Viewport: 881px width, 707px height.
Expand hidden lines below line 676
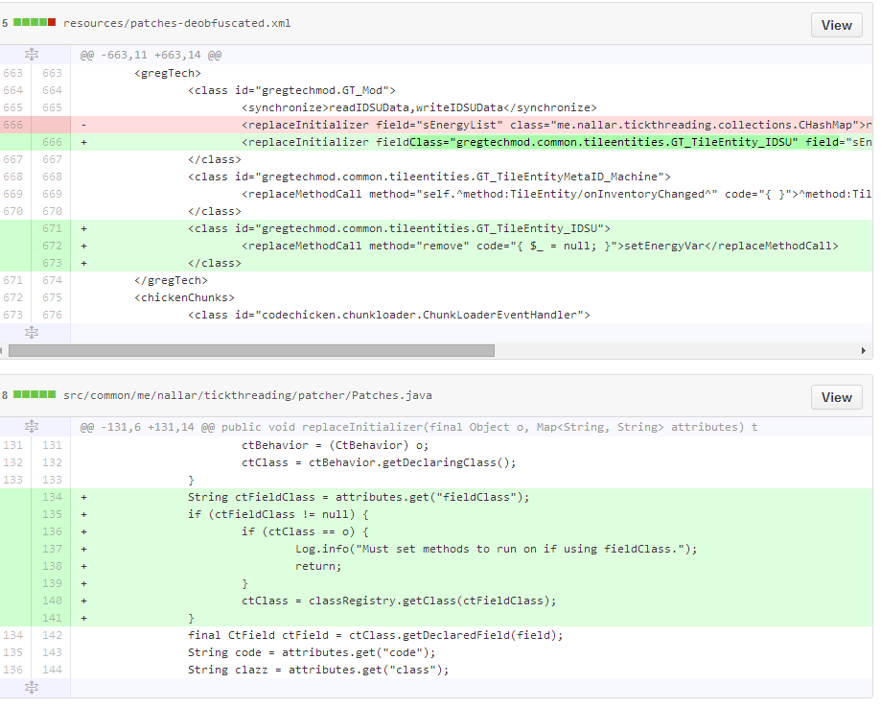point(32,332)
